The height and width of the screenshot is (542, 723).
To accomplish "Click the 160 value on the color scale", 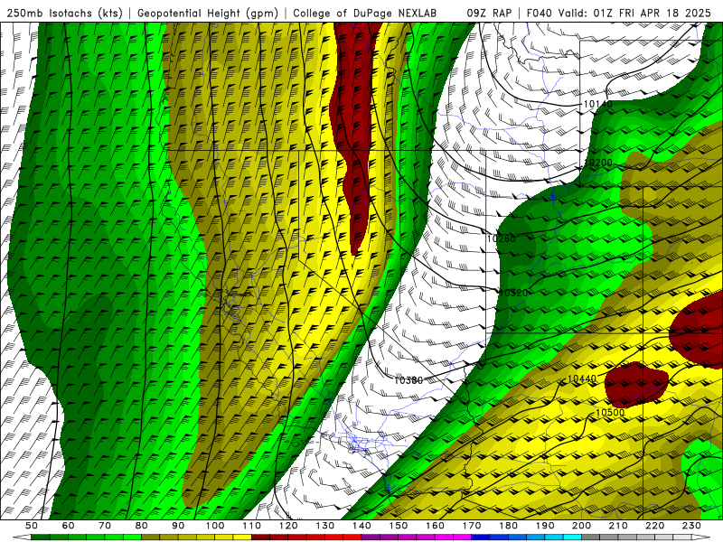I will (435, 526).
